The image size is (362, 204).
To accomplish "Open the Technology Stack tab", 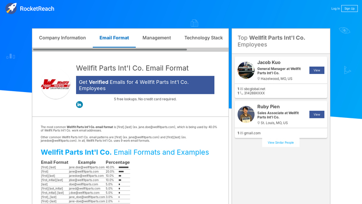I will pyautogui.click(x=203, y=38).
